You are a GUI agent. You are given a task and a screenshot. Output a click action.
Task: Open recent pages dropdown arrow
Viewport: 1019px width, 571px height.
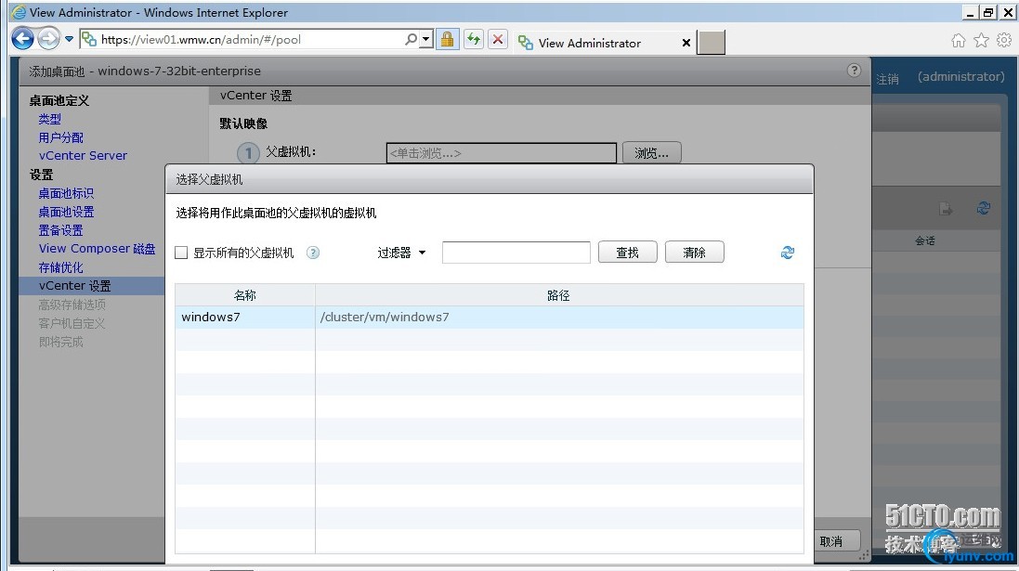[69, 39]
